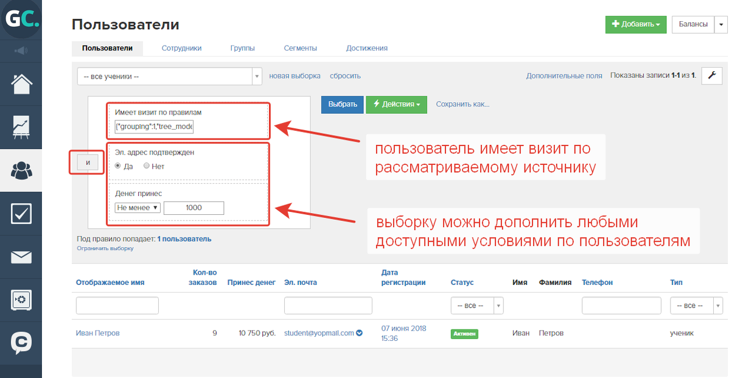Select the 'Нет' radio button
This screenshot has height=378, width=729.
coord(146,166)
